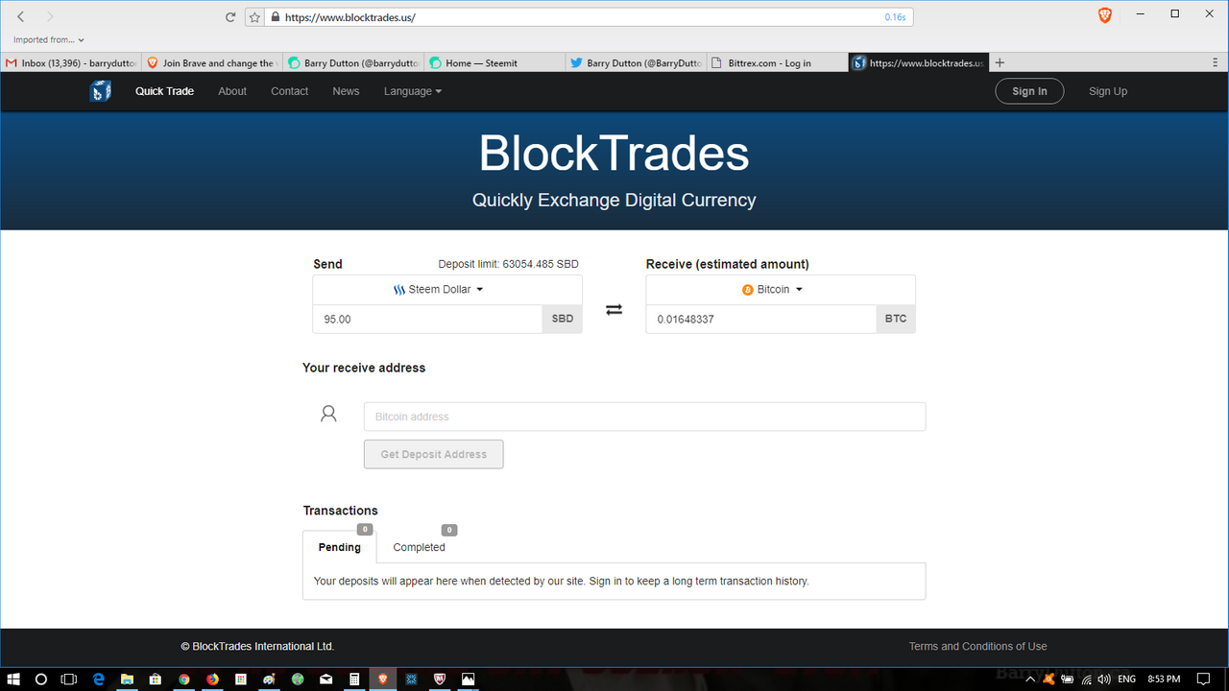Click the Bitcoin address input field

point(644,417)
